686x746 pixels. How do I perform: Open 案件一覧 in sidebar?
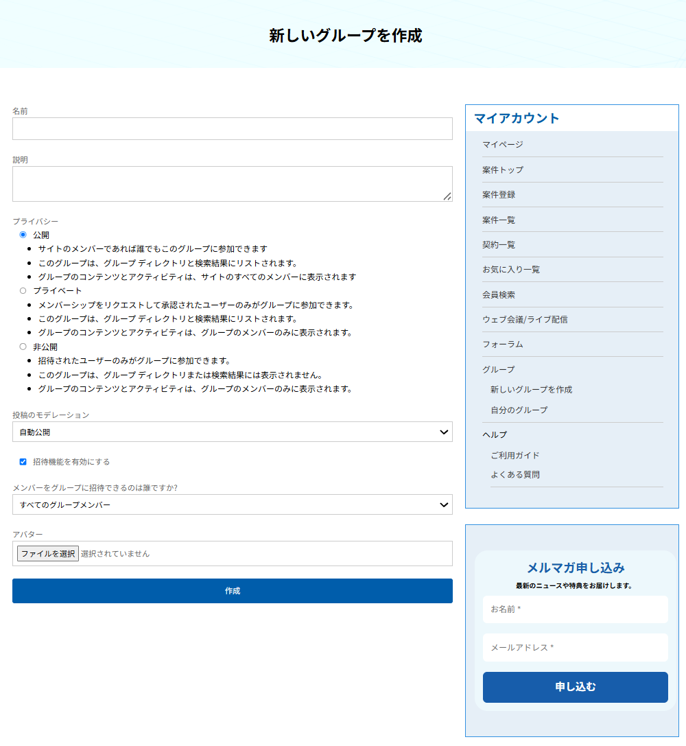click(x=499, y=220)
